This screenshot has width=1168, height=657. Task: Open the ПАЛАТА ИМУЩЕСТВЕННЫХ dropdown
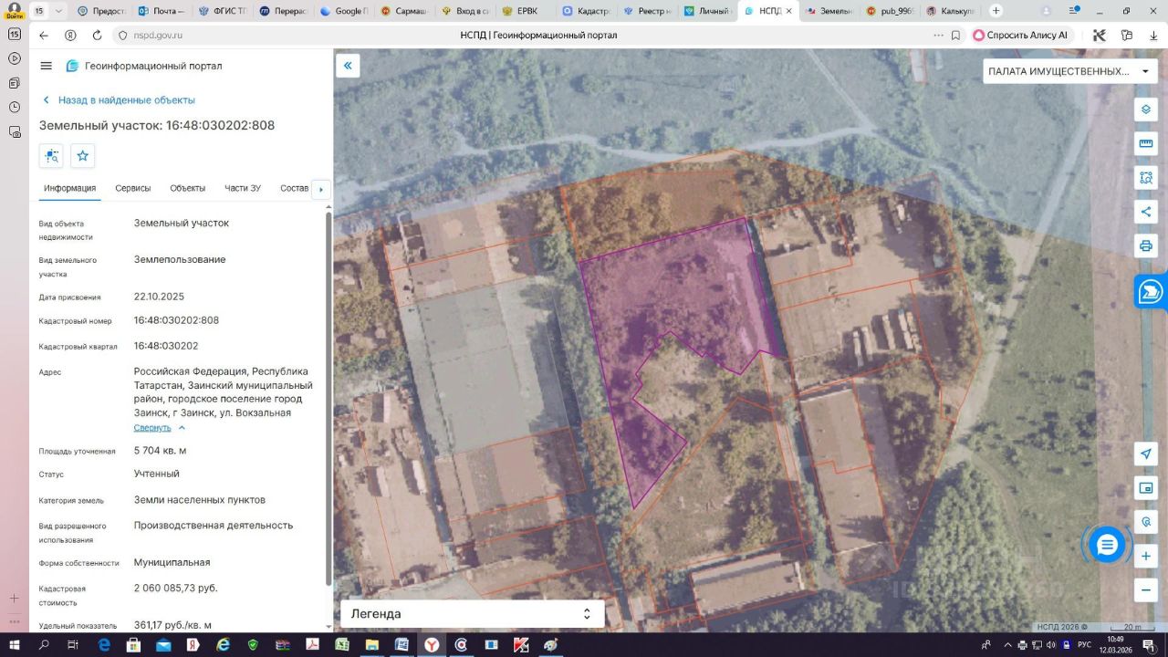point(1070,71)
